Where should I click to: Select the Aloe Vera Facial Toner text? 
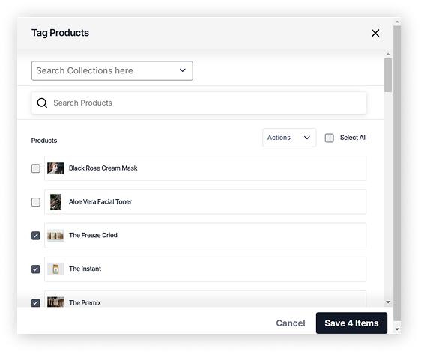coord(100,201)
